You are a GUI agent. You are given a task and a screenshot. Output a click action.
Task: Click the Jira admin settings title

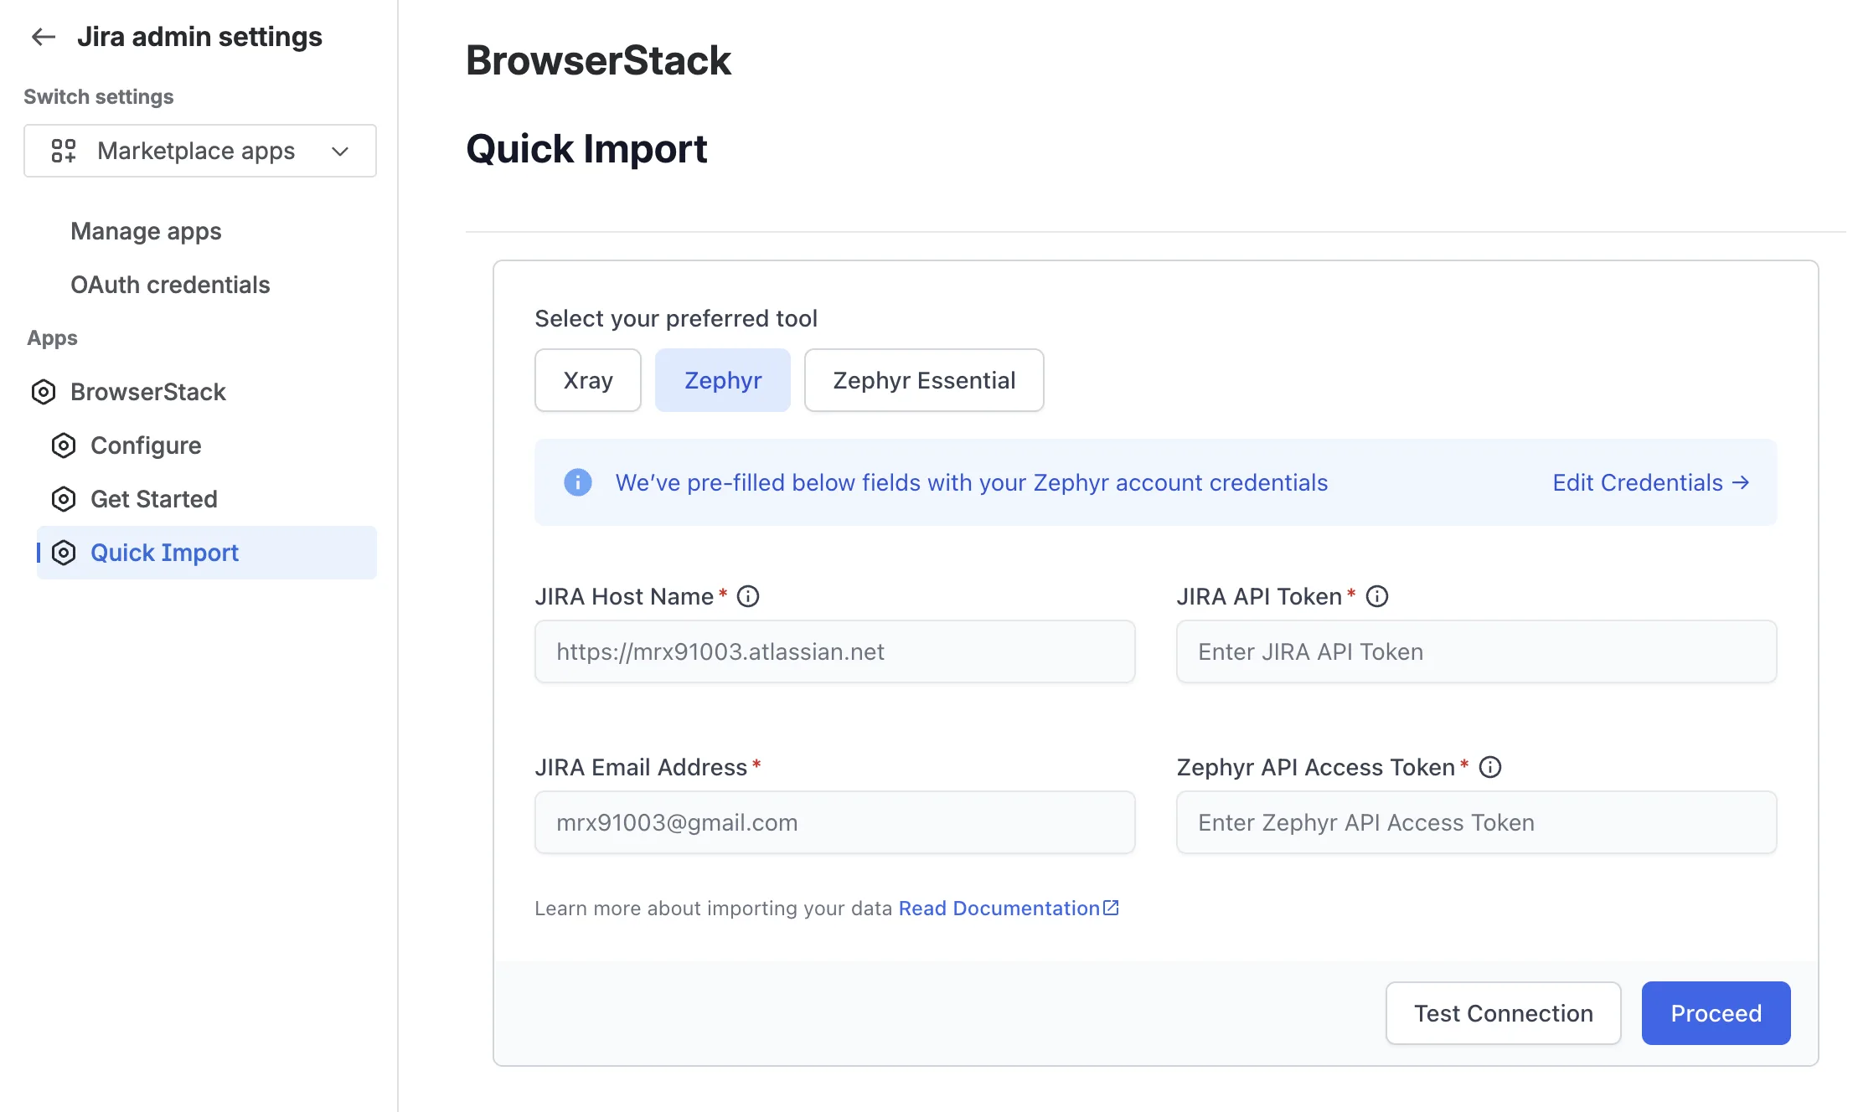[x=199, y=37]
